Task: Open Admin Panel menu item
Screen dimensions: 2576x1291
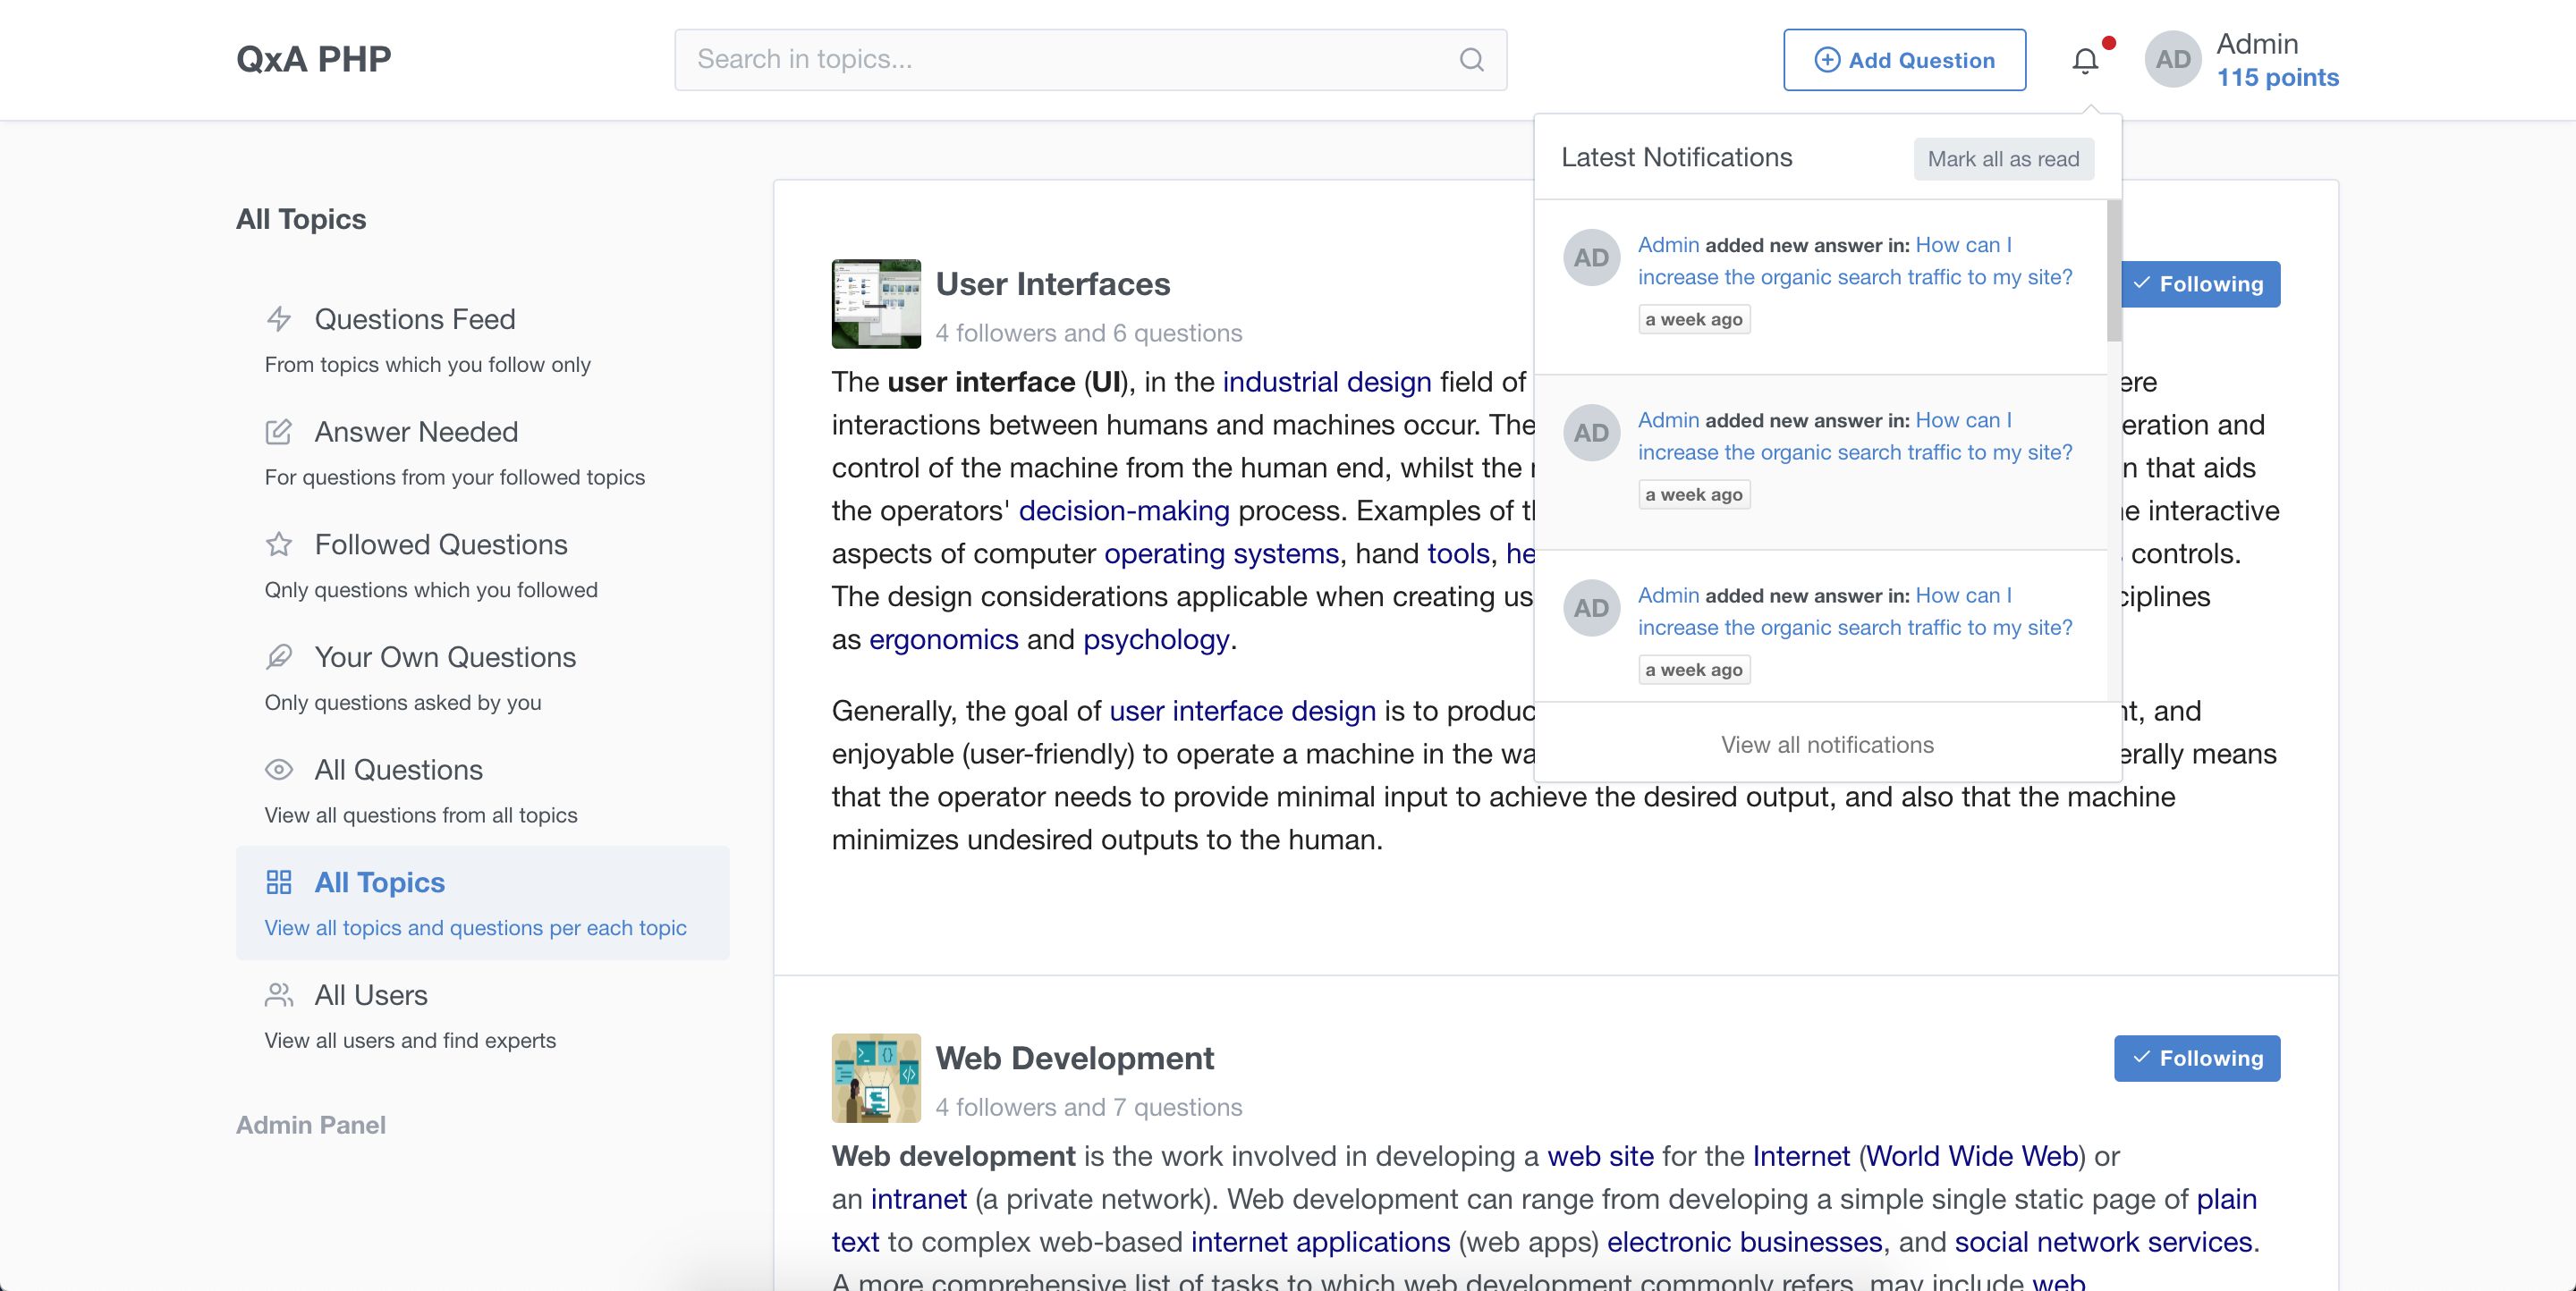Action: point(311,1125)
